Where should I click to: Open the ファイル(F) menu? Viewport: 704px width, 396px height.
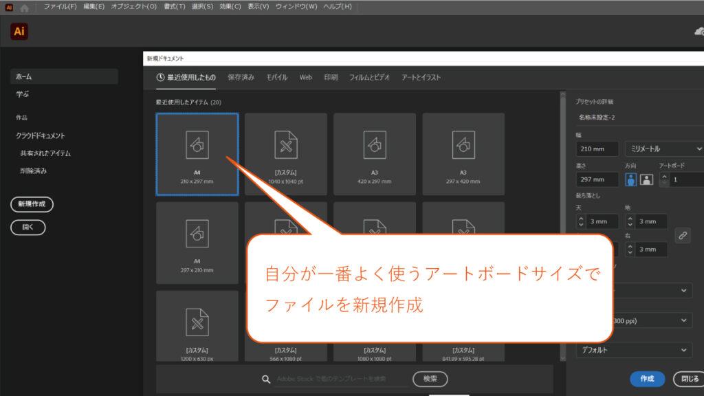point(60,7)
